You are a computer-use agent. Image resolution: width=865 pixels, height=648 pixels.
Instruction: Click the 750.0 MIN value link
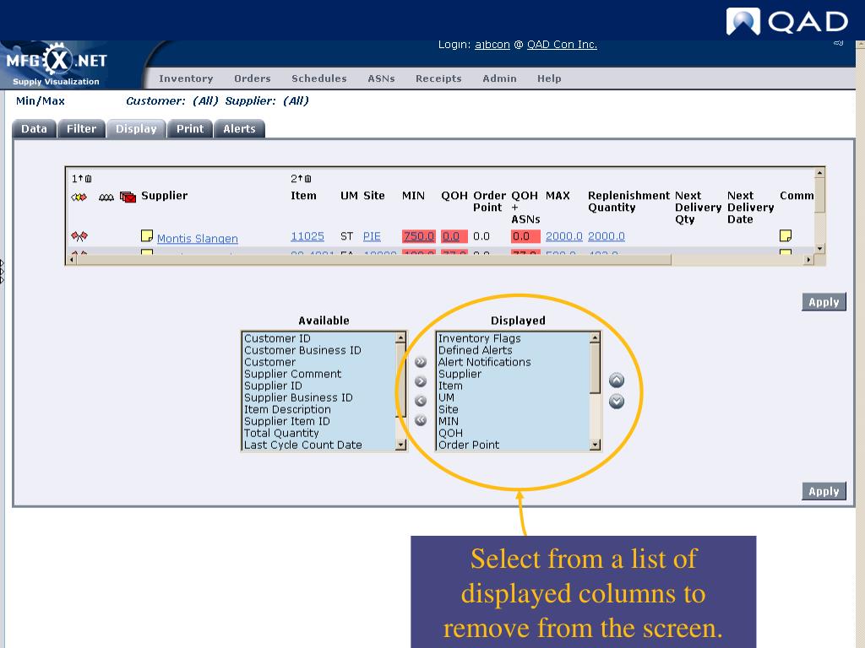(419, 236)
